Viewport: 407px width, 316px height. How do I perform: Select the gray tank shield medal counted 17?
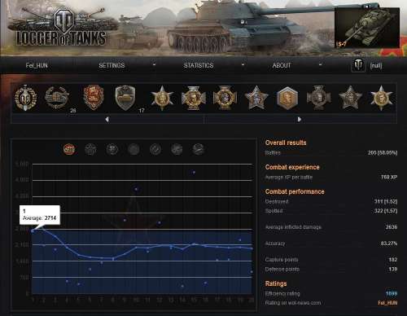tap(125, 98)
